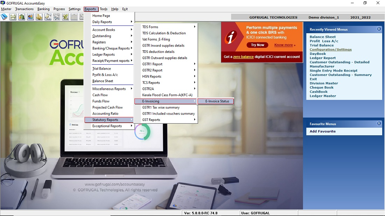Open TDS Calculation & Deduction
The image size is (385, 216).
tap(166, 33)
